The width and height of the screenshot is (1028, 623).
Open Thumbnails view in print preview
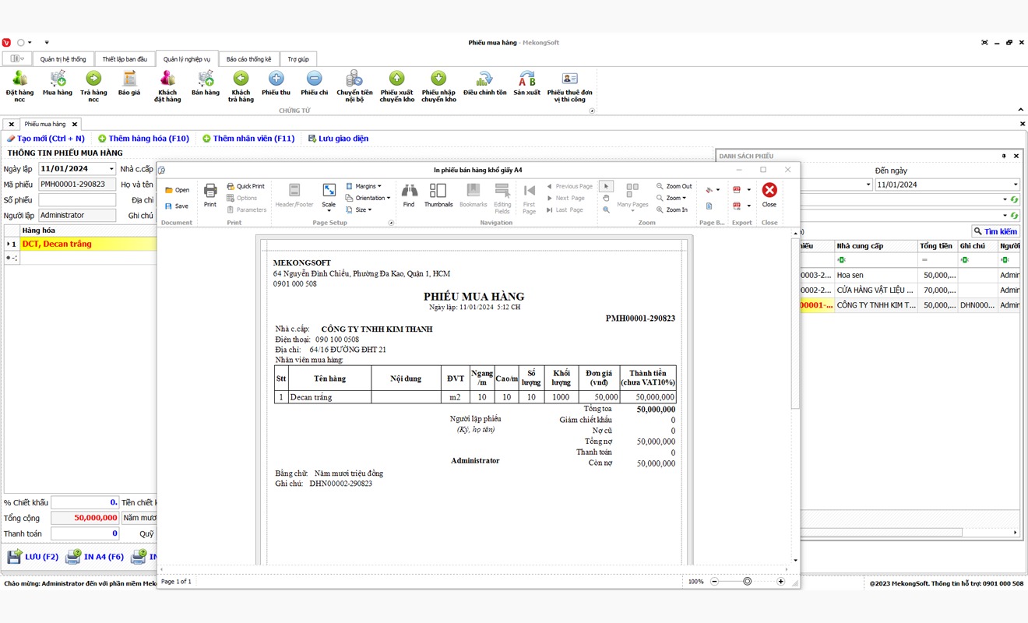[x=438, y=195]
